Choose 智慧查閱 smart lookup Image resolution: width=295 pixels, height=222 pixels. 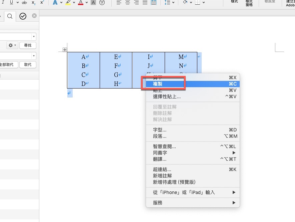(193, 146)
